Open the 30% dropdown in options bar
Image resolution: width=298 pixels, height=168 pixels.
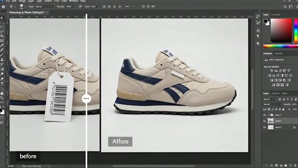(x=95, y=7)
